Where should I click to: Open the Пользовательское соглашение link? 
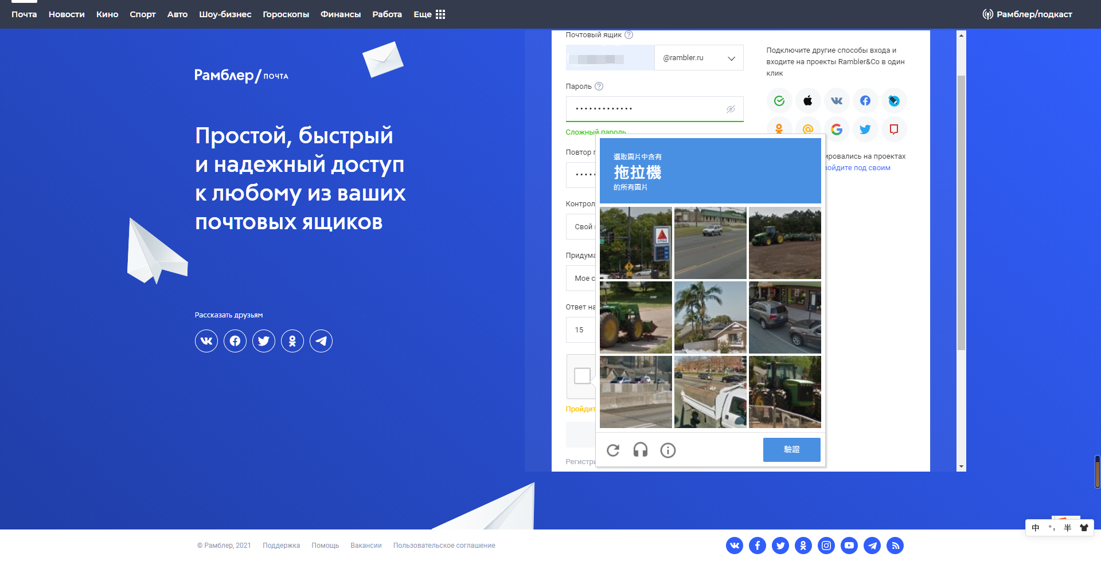pyautogui.click(x=444, y=546)
